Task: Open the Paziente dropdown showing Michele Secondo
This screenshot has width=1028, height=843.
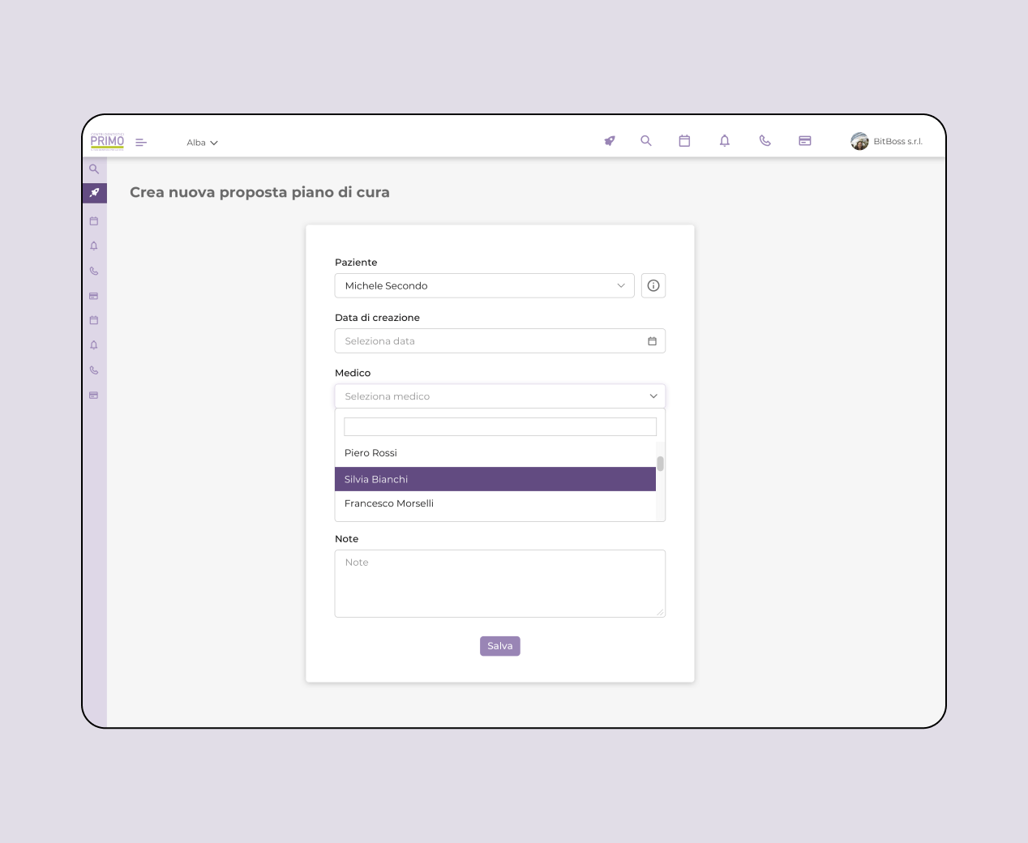Action: [x=484, y=286]
